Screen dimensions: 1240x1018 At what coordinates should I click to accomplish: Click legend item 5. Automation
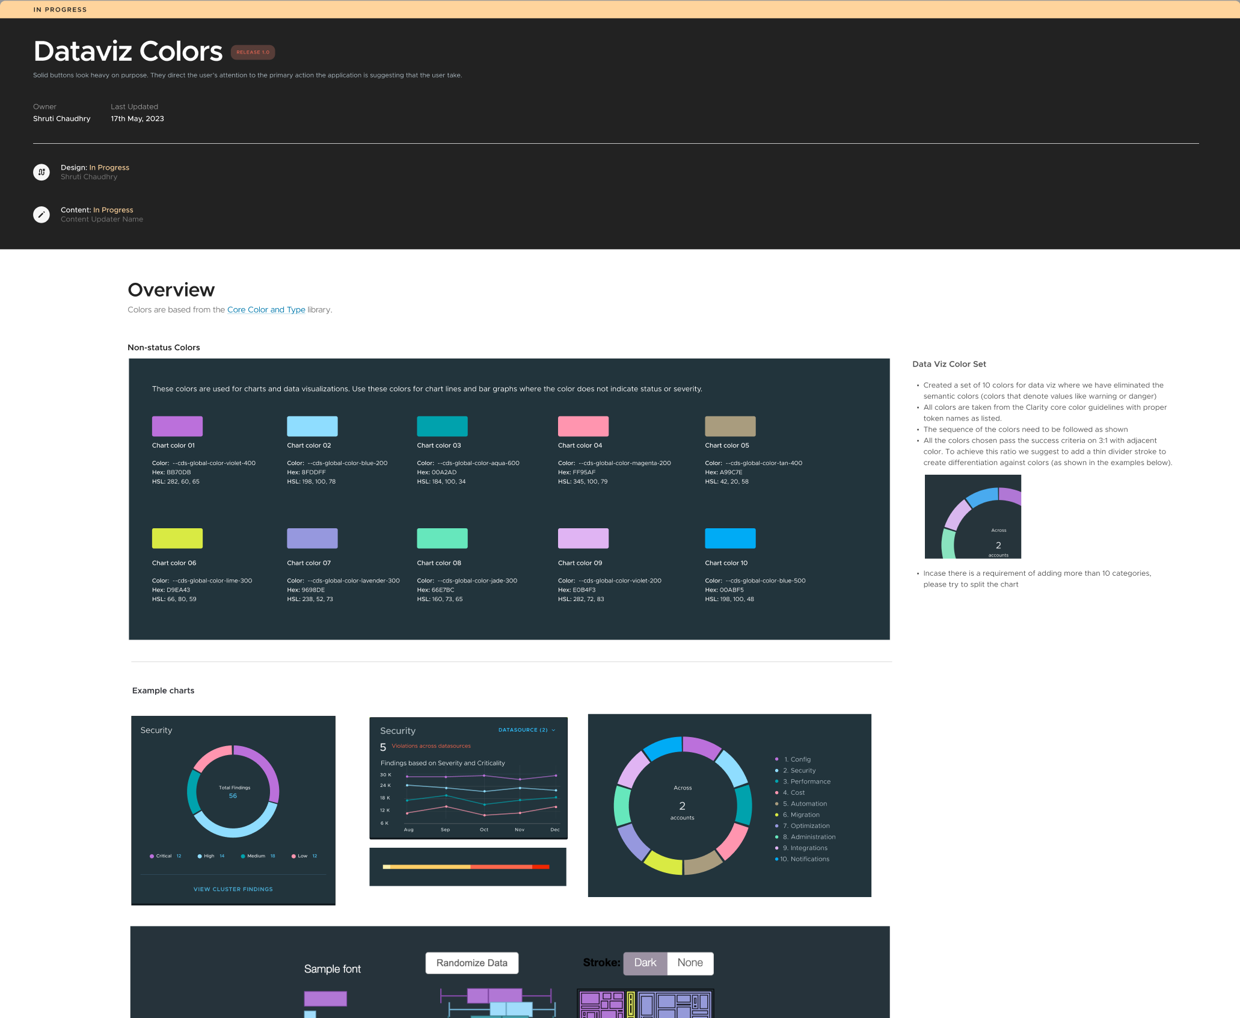[x=801, y=804]
